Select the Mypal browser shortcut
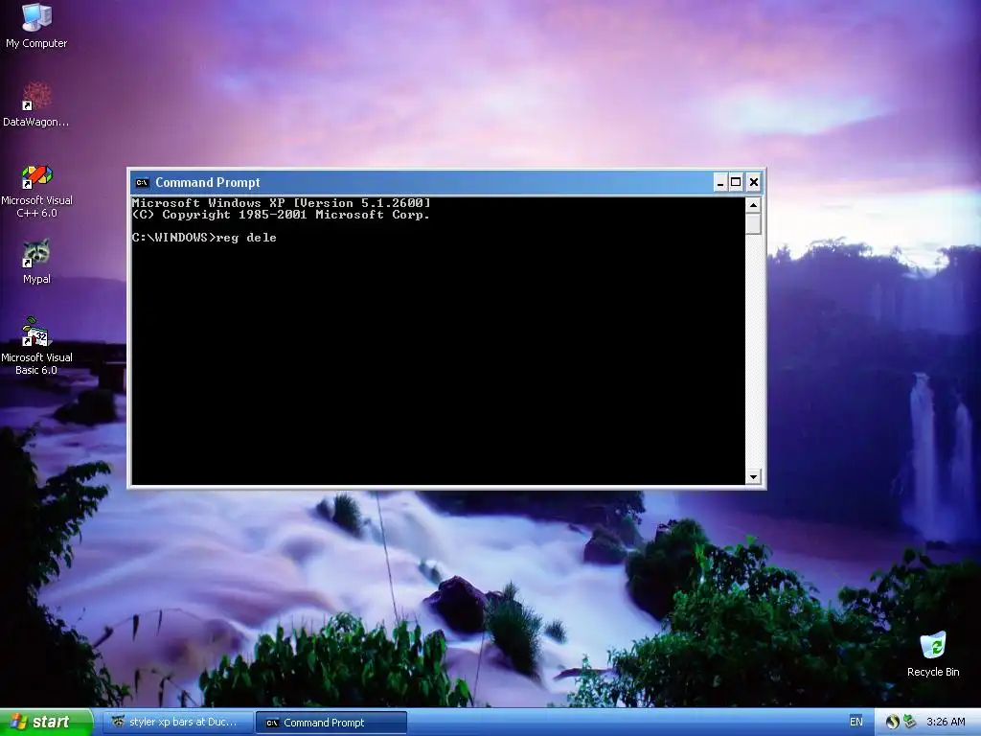Viewport: 981px width, 736px height. 36,261
